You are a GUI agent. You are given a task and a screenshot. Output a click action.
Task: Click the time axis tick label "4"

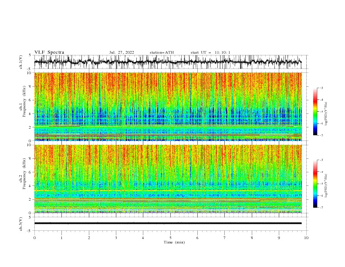click(x=143, y=238)
